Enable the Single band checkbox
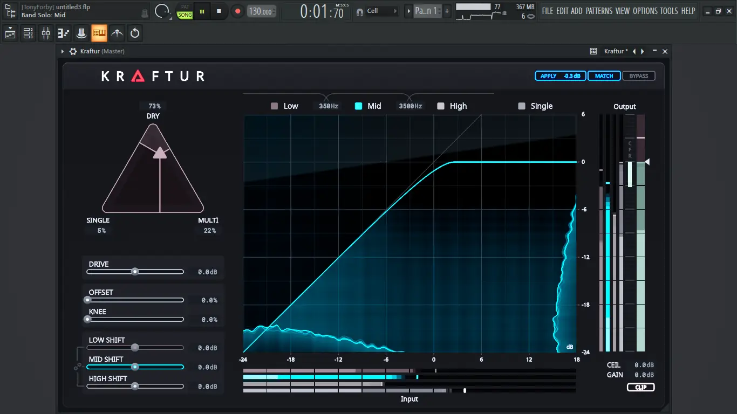The image size is (737, 414). click(x=522, y=106)
